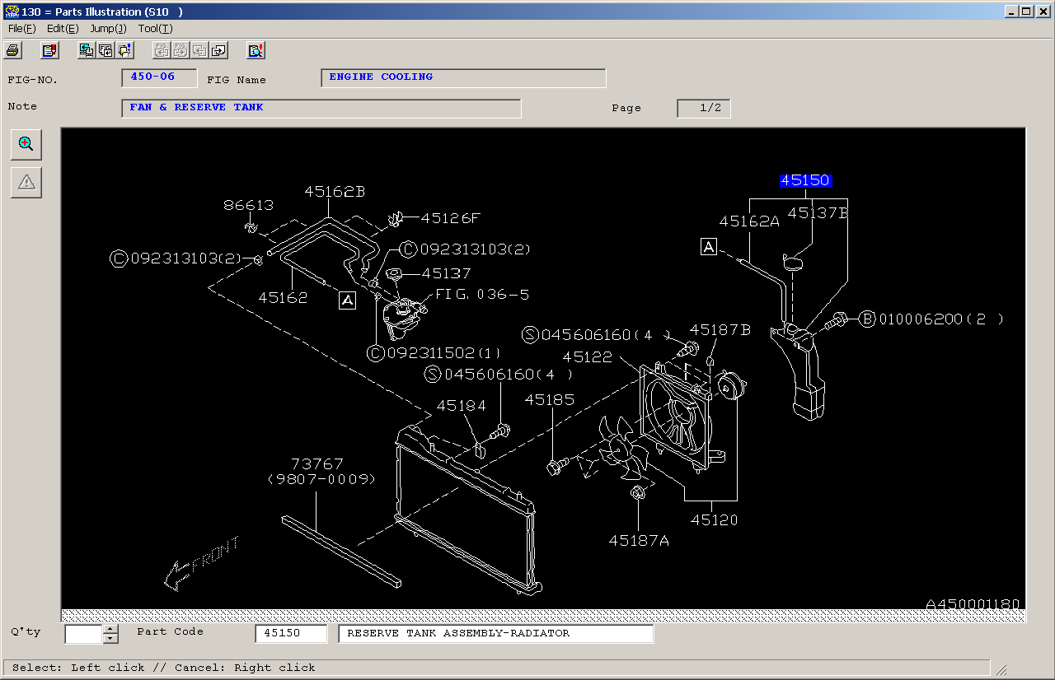Click the Part Code field showing 45150

(291, 634)
